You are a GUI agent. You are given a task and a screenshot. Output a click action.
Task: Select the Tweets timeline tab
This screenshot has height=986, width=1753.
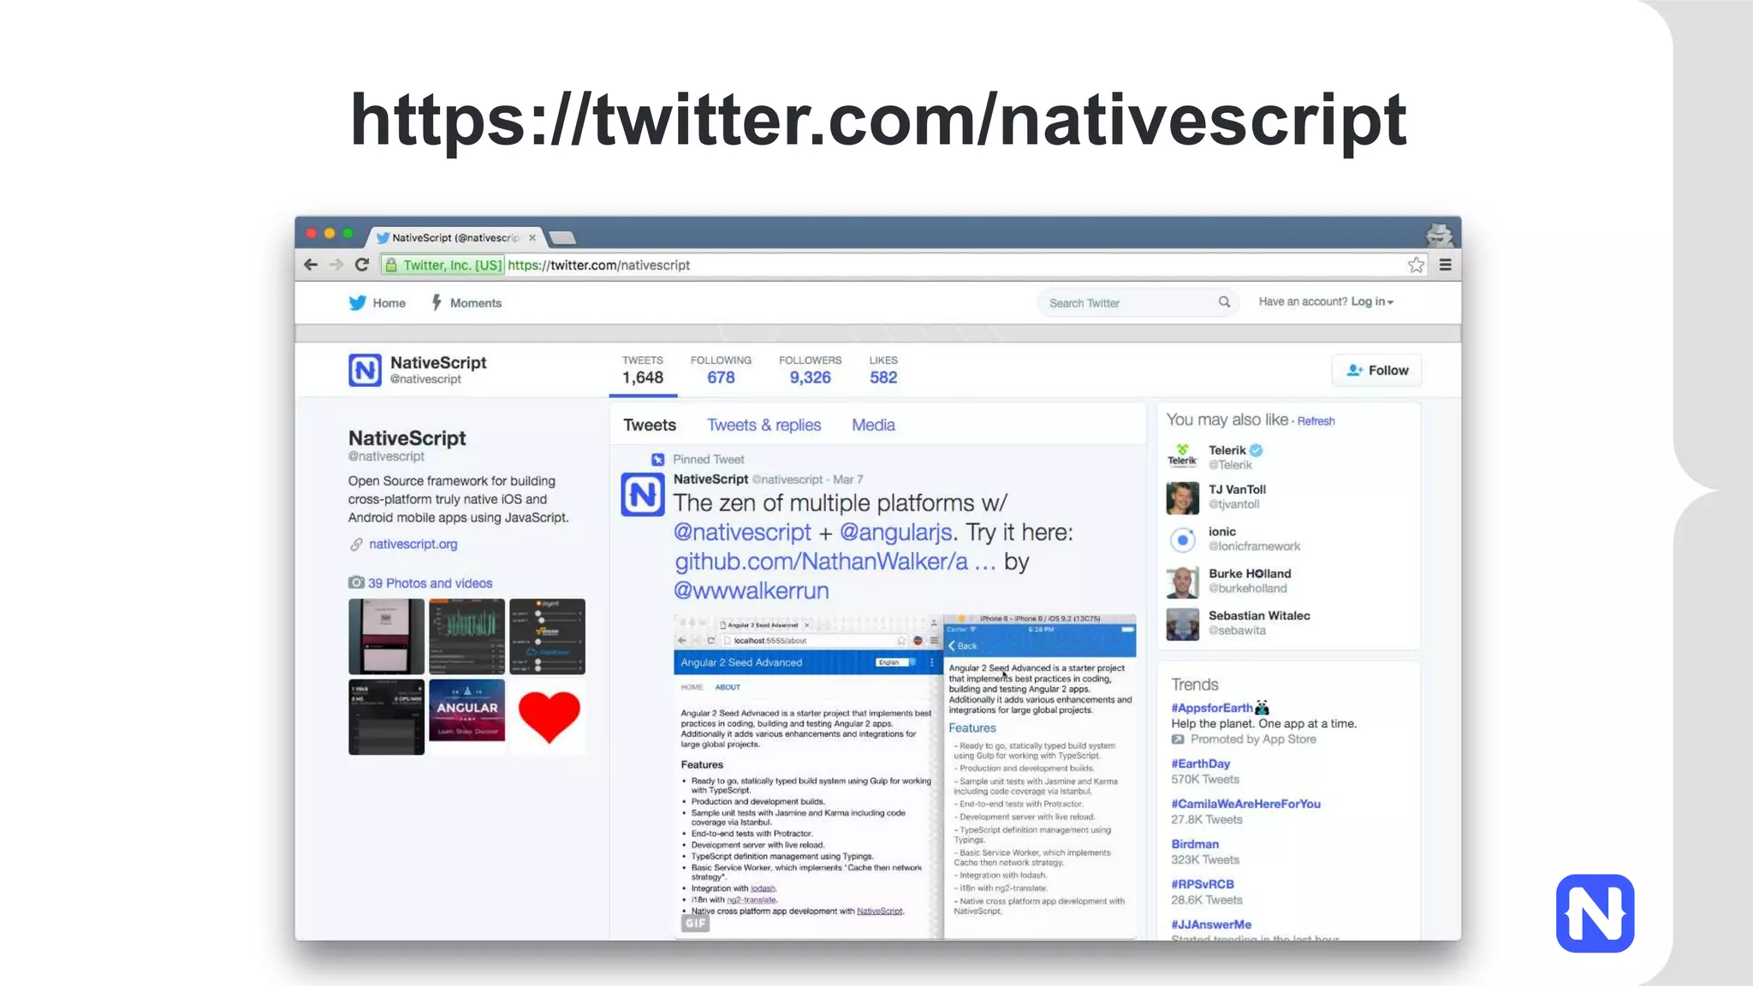[650, 425]
